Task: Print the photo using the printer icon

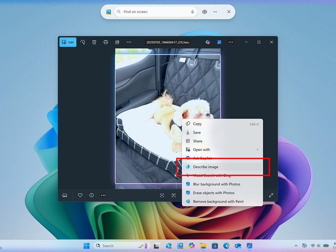Action: [x=106, y=42]
